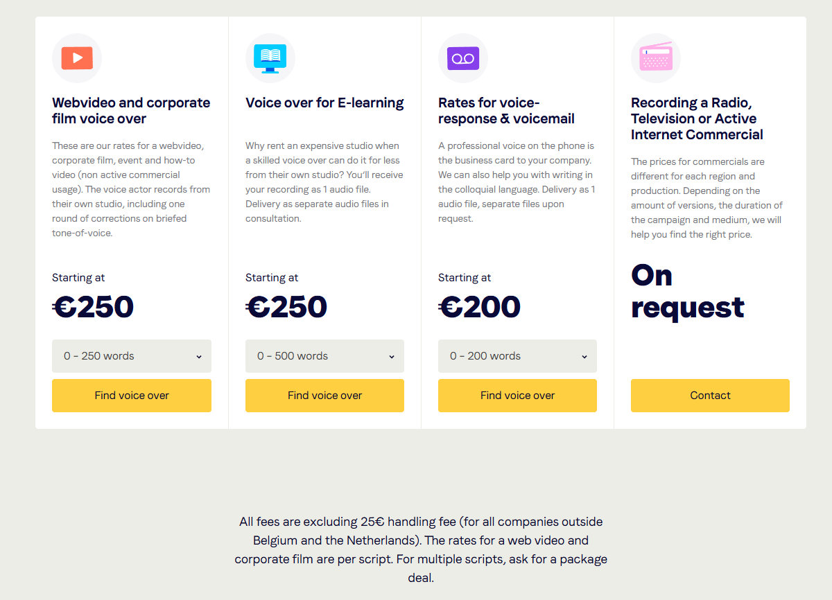Click the blue E-learning book monitor icon
The image size is (832, 600).
tap(270, 58)
